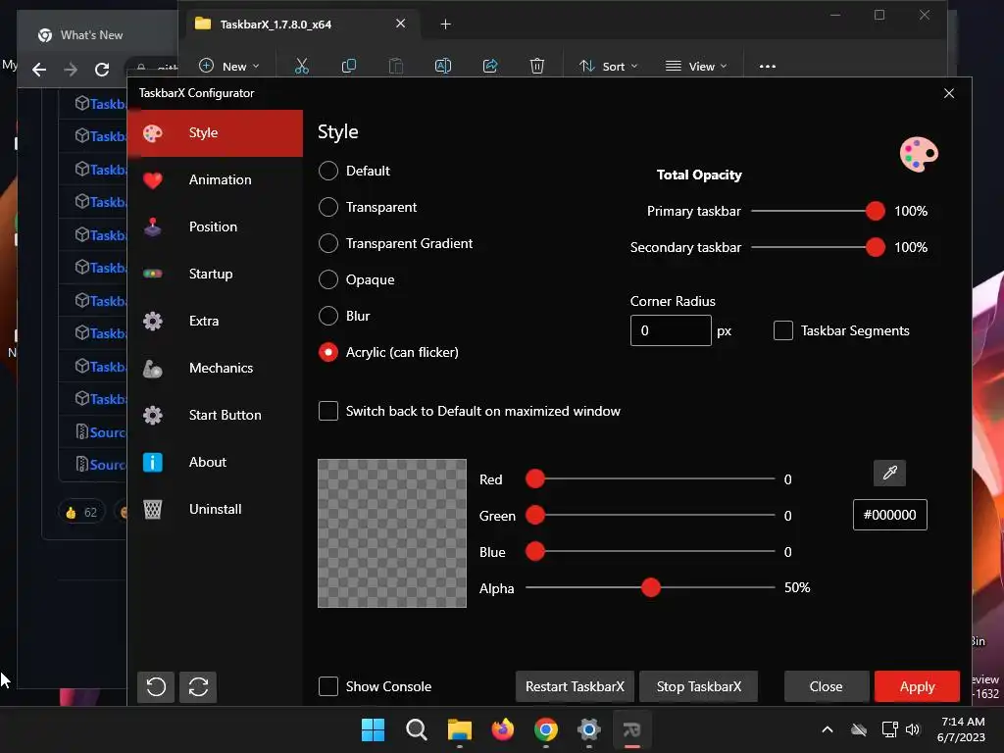Open the New dropdown in File Explorer
Viewport: 1004px width, 753px height.
tap(229, 66)
